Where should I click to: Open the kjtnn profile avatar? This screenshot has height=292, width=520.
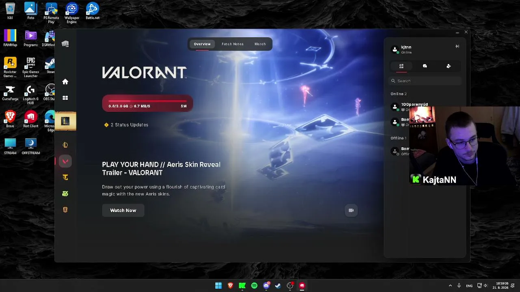(x=394, y=49)
